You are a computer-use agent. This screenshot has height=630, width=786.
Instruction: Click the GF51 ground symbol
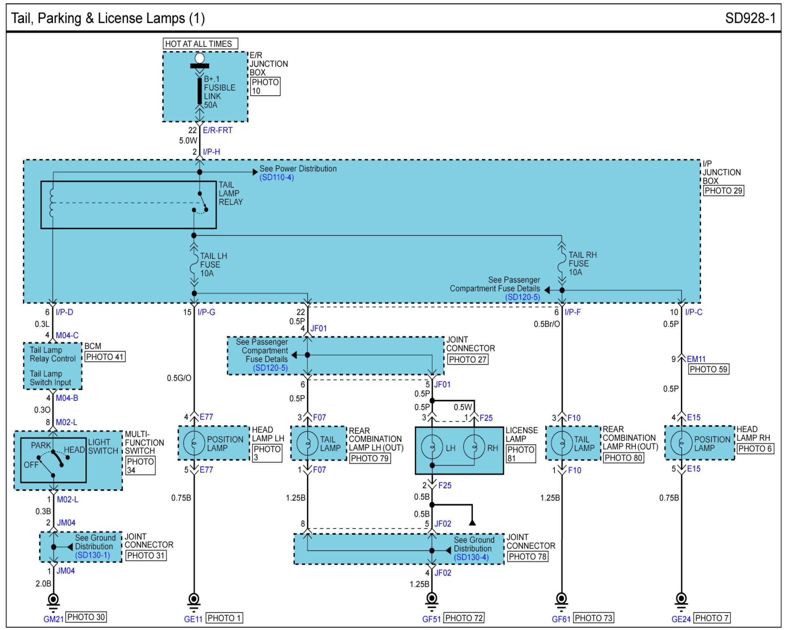[x=432, y=602]
